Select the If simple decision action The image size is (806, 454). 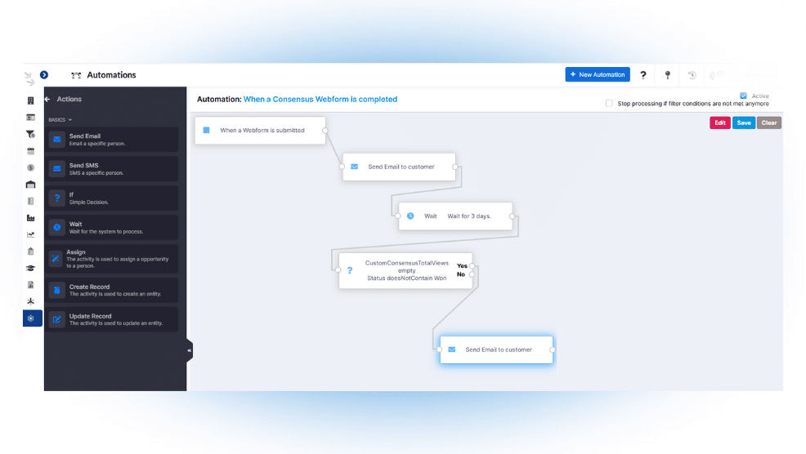(x=113, y=198)
